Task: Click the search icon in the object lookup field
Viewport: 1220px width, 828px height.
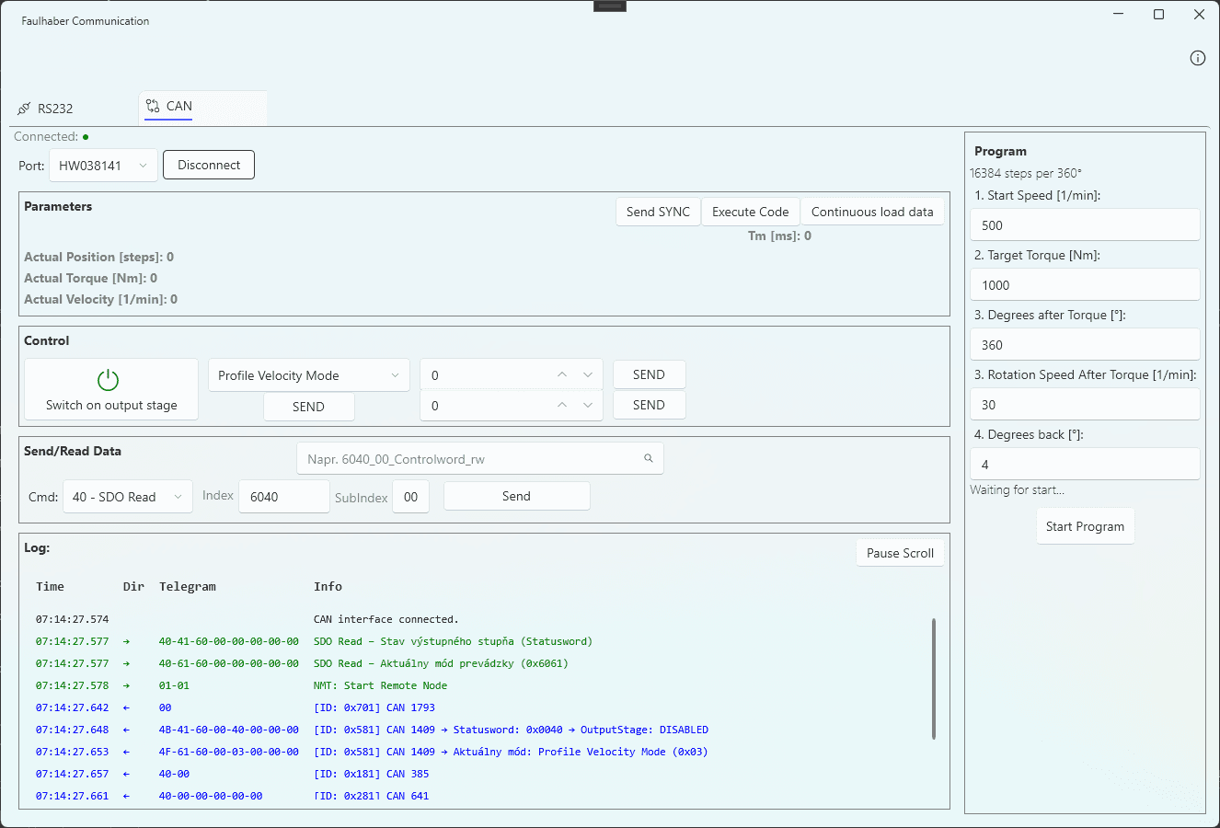Action: coord(649,458)
